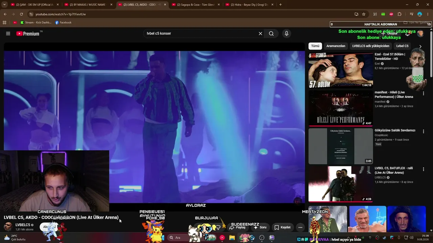
Task: Switch to BY MAKAS / MUSİC NAME tab
Action: [89, 5]
